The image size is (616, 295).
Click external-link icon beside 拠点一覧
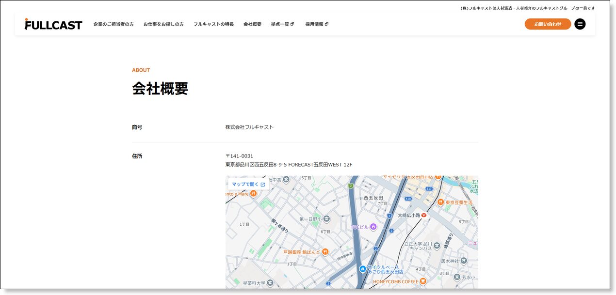tap(292, 24)
